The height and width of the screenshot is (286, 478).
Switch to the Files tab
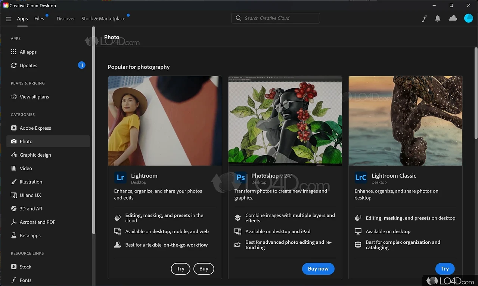39,19
